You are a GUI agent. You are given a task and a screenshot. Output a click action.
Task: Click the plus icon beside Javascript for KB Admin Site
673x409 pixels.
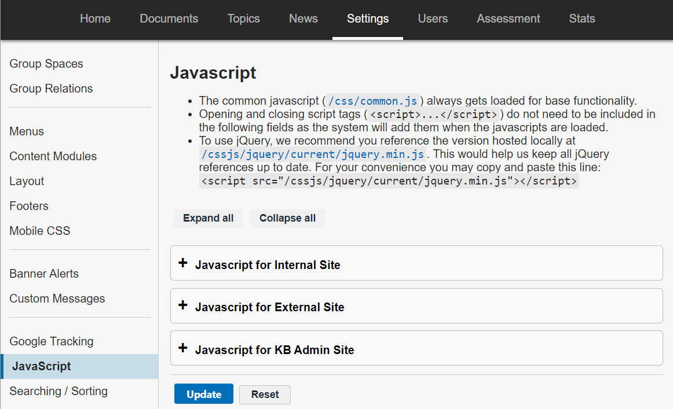pos(183,348)
